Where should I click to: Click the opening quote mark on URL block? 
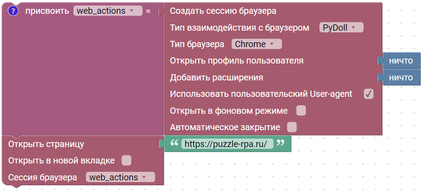(174, 143)
